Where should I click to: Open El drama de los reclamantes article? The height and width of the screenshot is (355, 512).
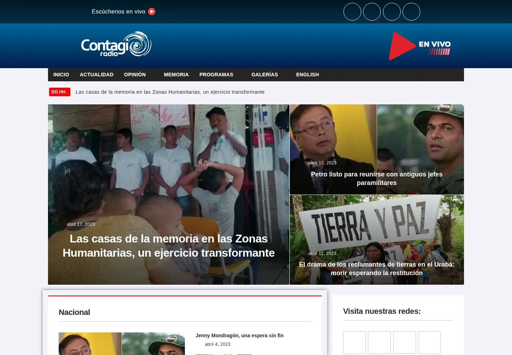click(377, 269)
